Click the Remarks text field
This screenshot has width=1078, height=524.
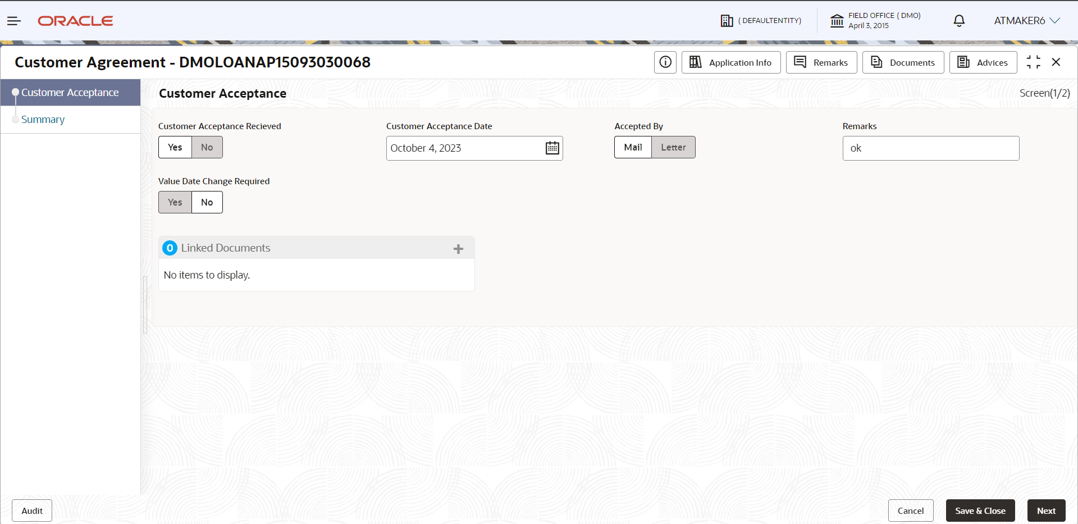point(931,148)
